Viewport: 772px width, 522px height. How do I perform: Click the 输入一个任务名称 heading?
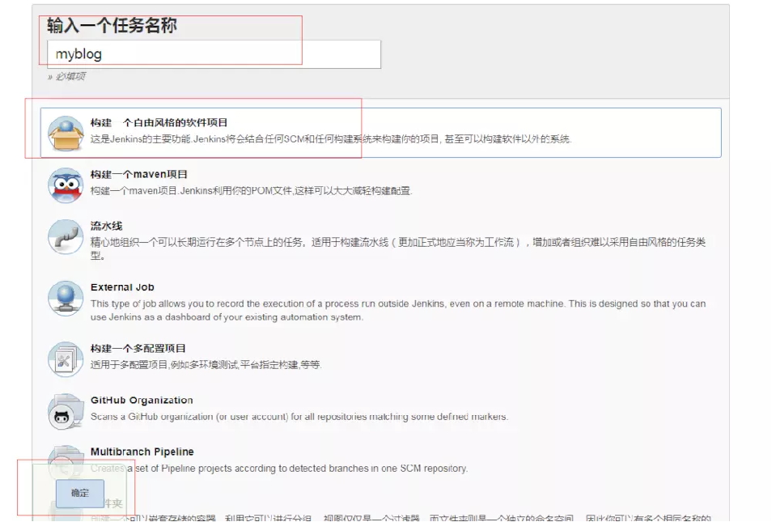[112, 26]
